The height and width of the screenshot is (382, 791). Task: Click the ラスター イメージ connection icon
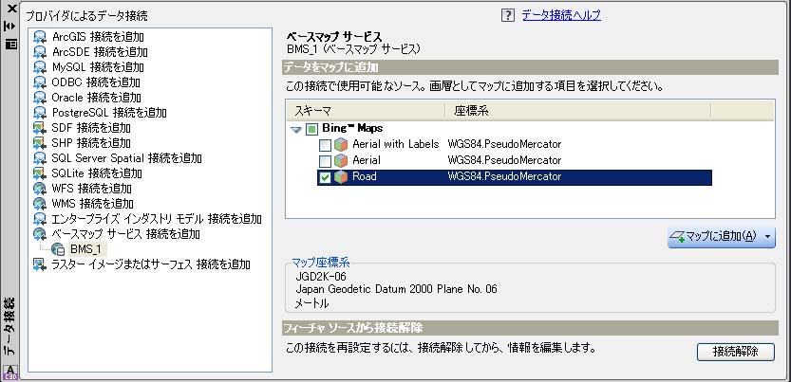[x=40, y=264]
